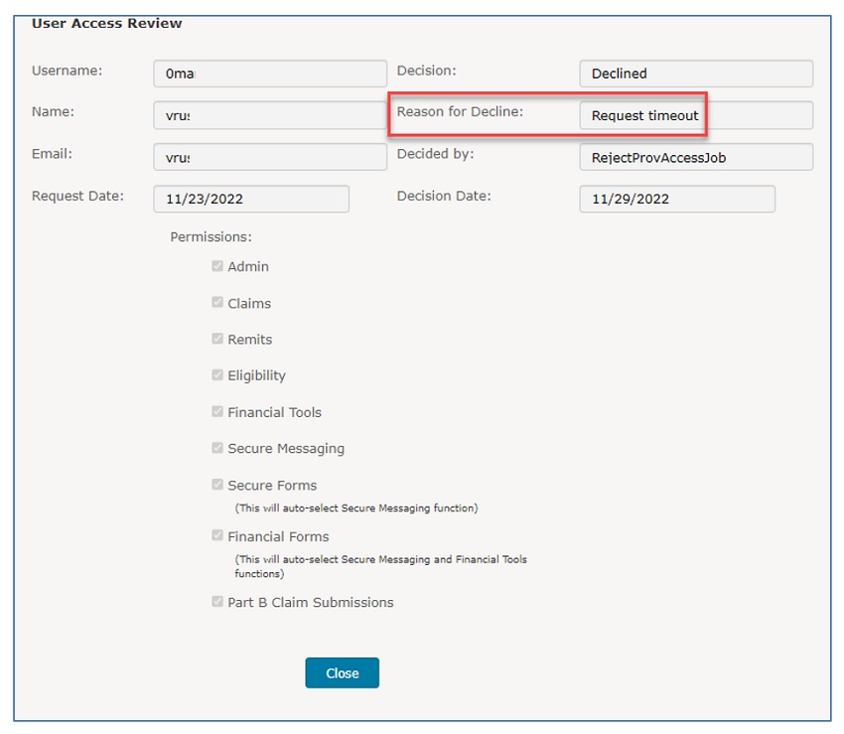Screen dimensions: 844x734
Task: Check the Admin permission checkbox
Action: (217, 265)
